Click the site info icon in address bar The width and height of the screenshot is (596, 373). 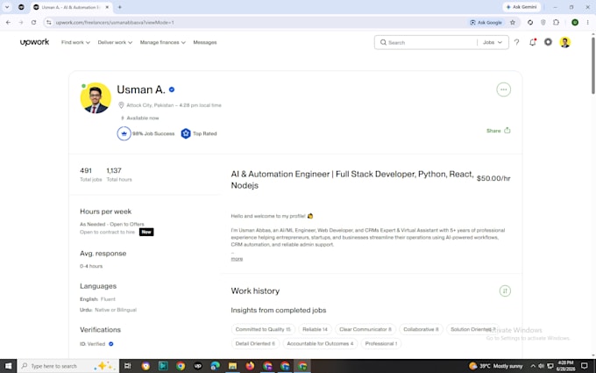[49, 23]
